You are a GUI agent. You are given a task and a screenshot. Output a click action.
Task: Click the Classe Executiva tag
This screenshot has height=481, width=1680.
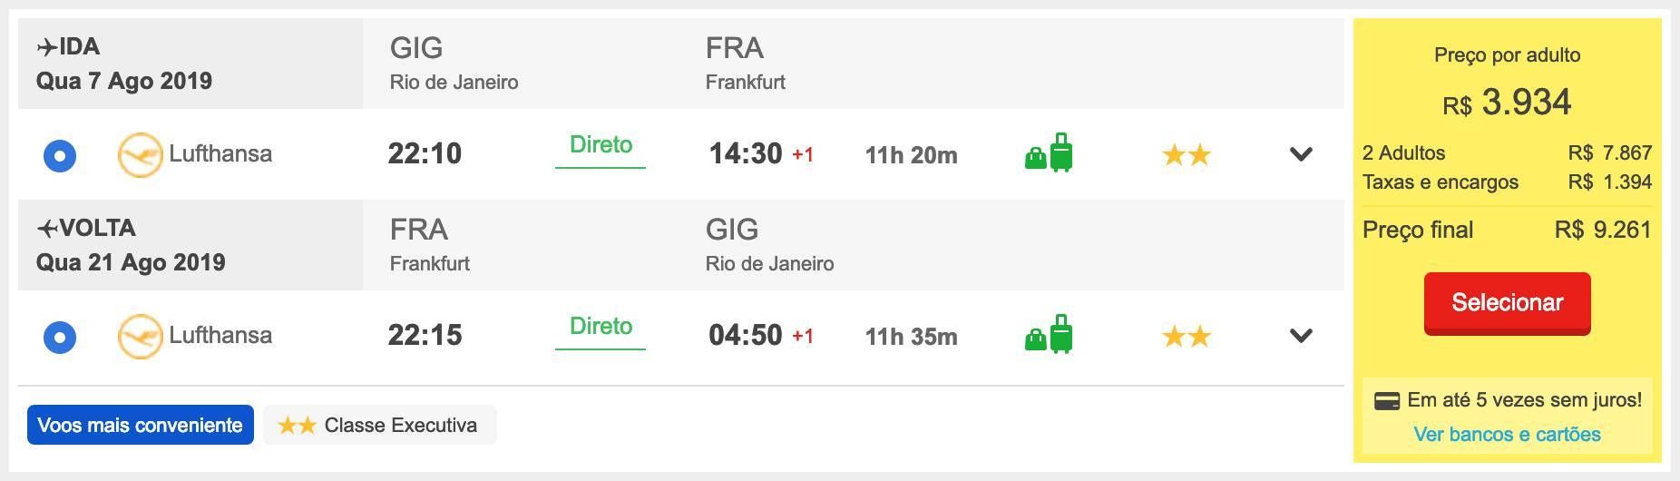click(x=380, y=425)
